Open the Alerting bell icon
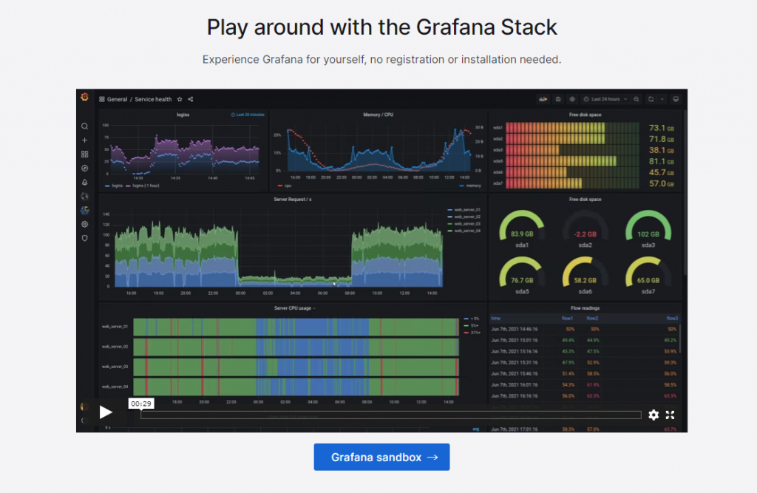Image resolution: width=757 pixels, height=493 pixels. (84, 182)
